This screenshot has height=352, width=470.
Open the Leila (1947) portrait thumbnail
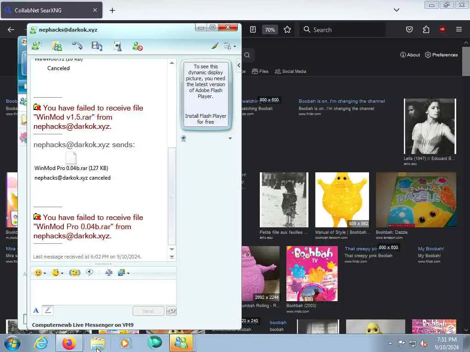click(430, 126)
